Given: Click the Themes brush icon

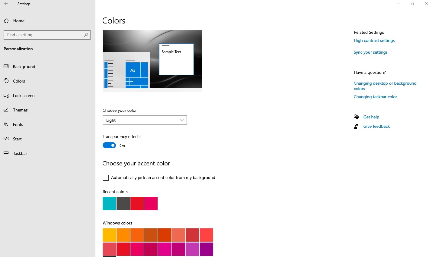Looking at the screenshot, I should click(6, 110).
